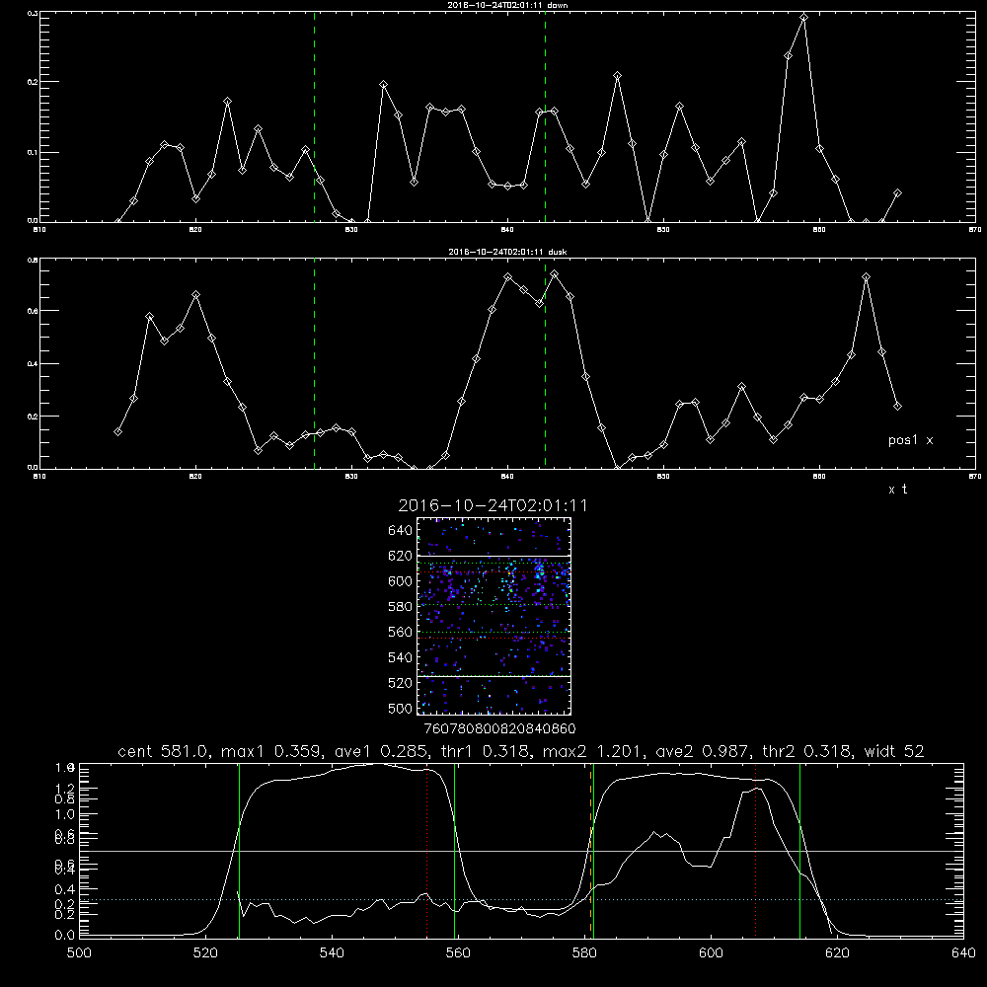Click bottom plot x-axis label 560
Screen dimensions: 987x987
pos(458,953)
